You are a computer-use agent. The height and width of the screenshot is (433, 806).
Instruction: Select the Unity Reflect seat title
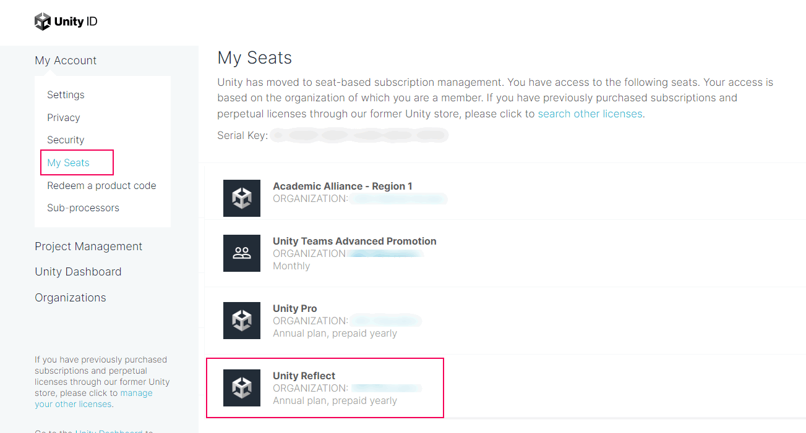(304, 376)
